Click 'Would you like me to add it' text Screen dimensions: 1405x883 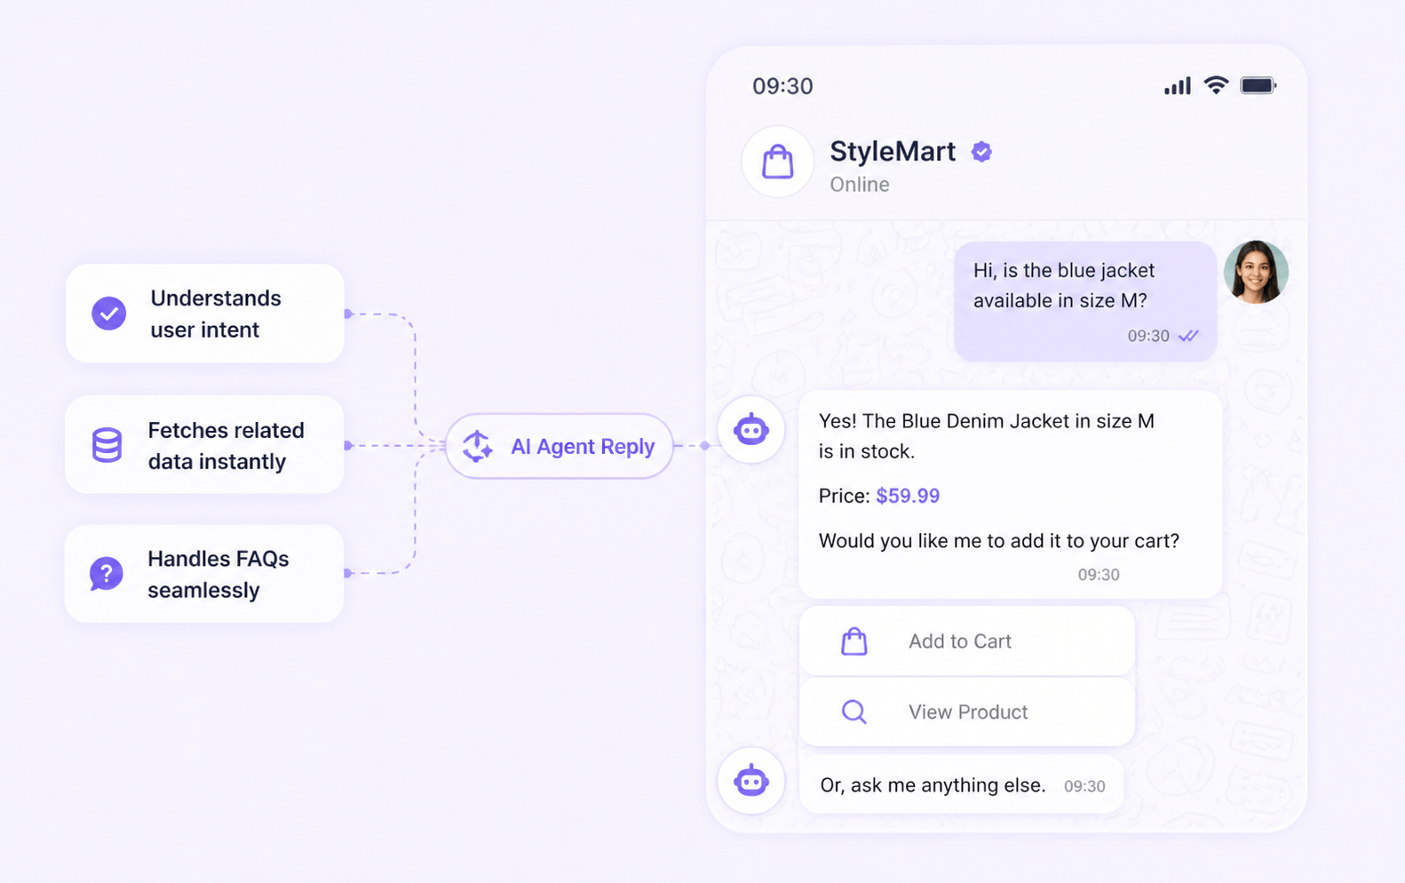click(999, 541)
